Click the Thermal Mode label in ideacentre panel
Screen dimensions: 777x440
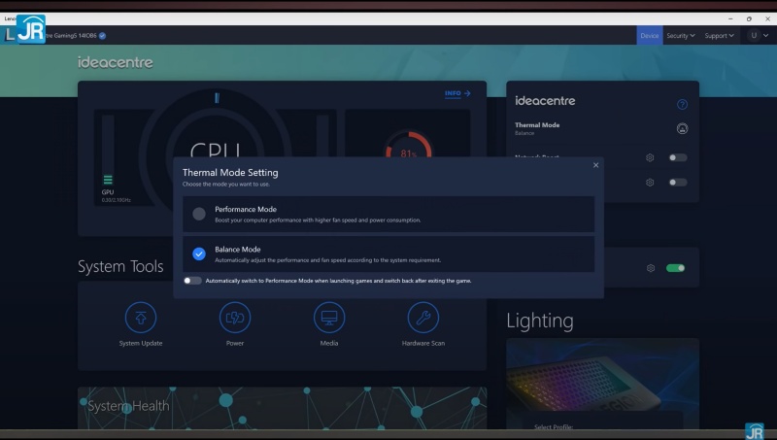pos(537,125)
